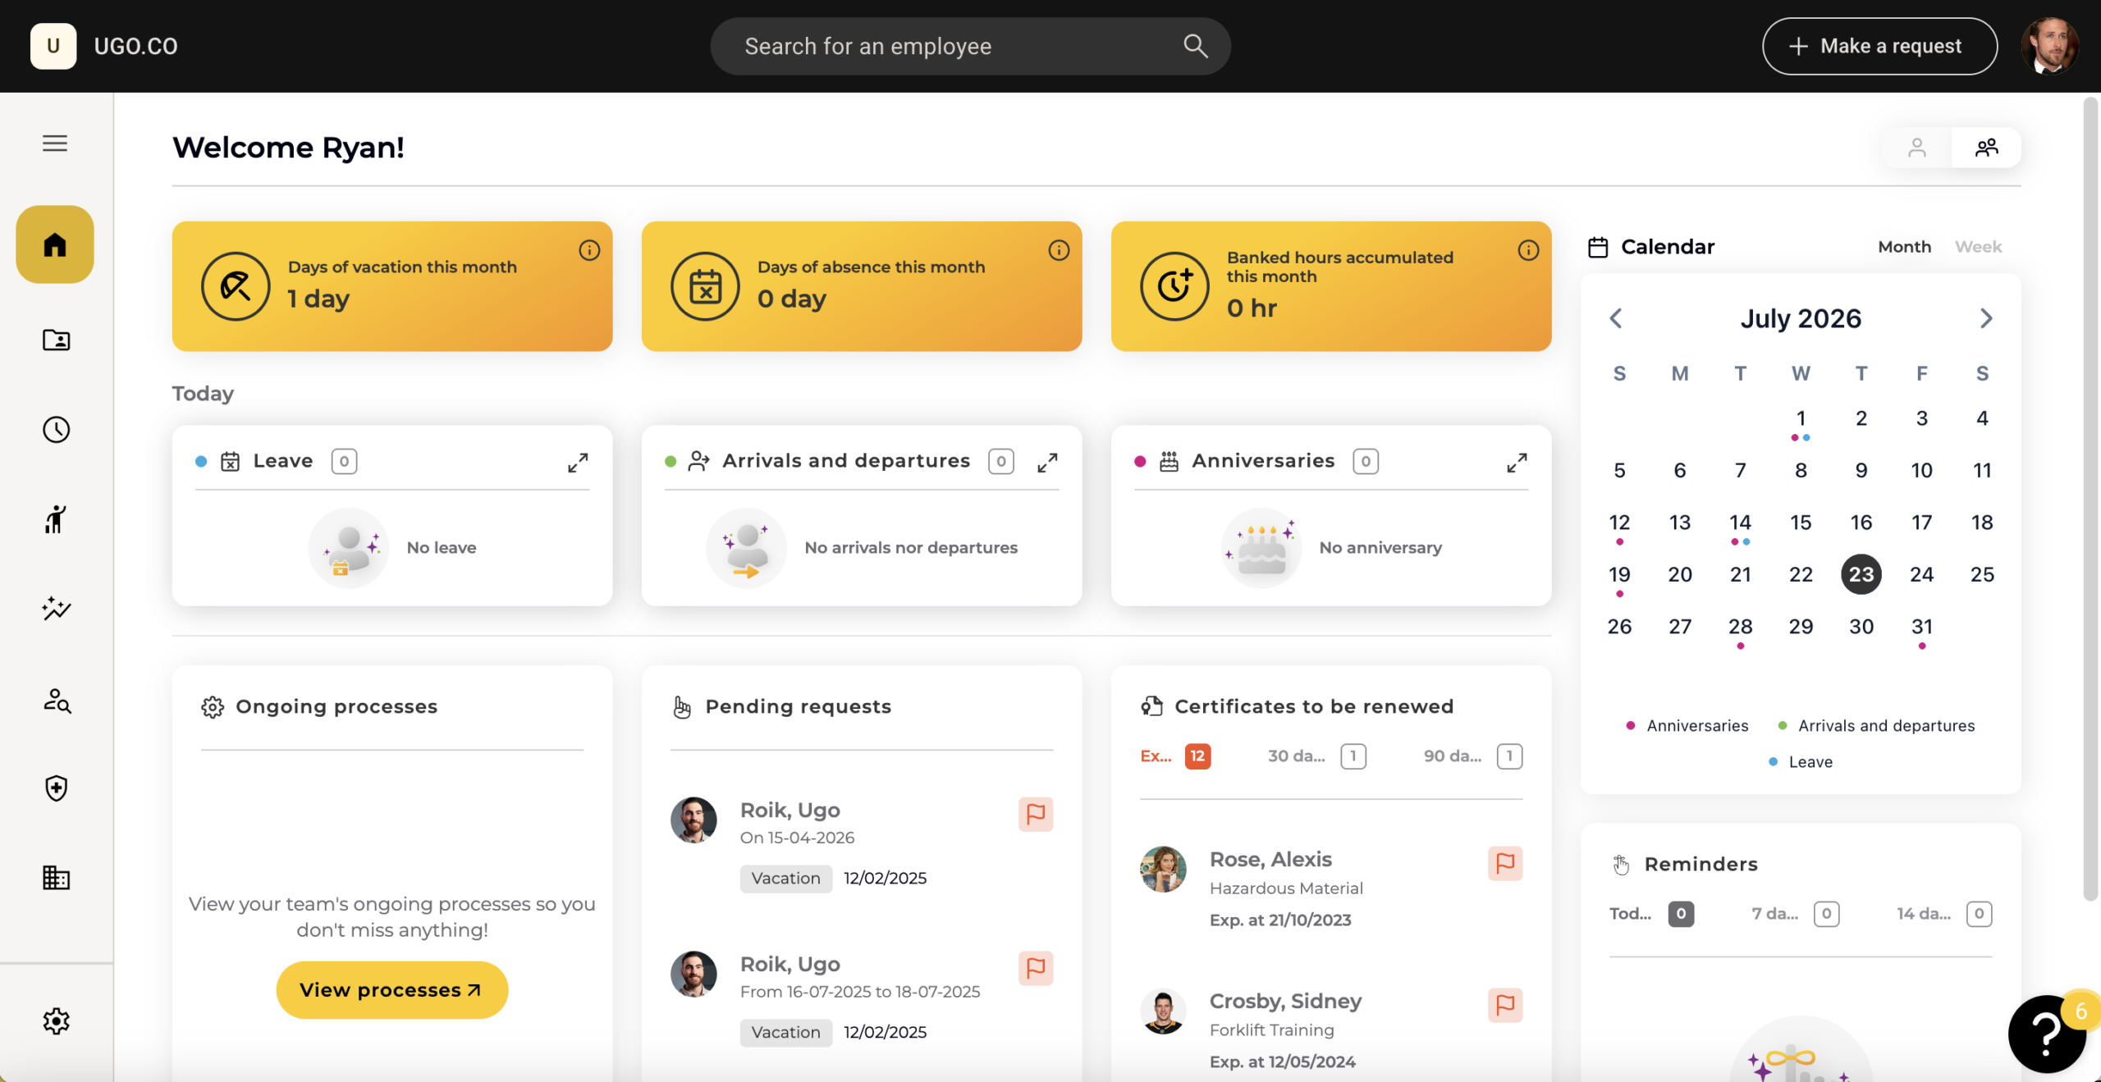Go to previous month in calendar
The height and width of the screenshot is (1082, 2101).
[1616, 318]
